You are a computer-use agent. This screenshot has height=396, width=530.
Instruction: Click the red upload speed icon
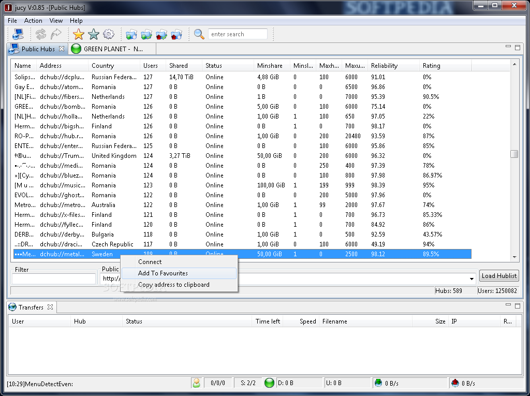(455, 383)
